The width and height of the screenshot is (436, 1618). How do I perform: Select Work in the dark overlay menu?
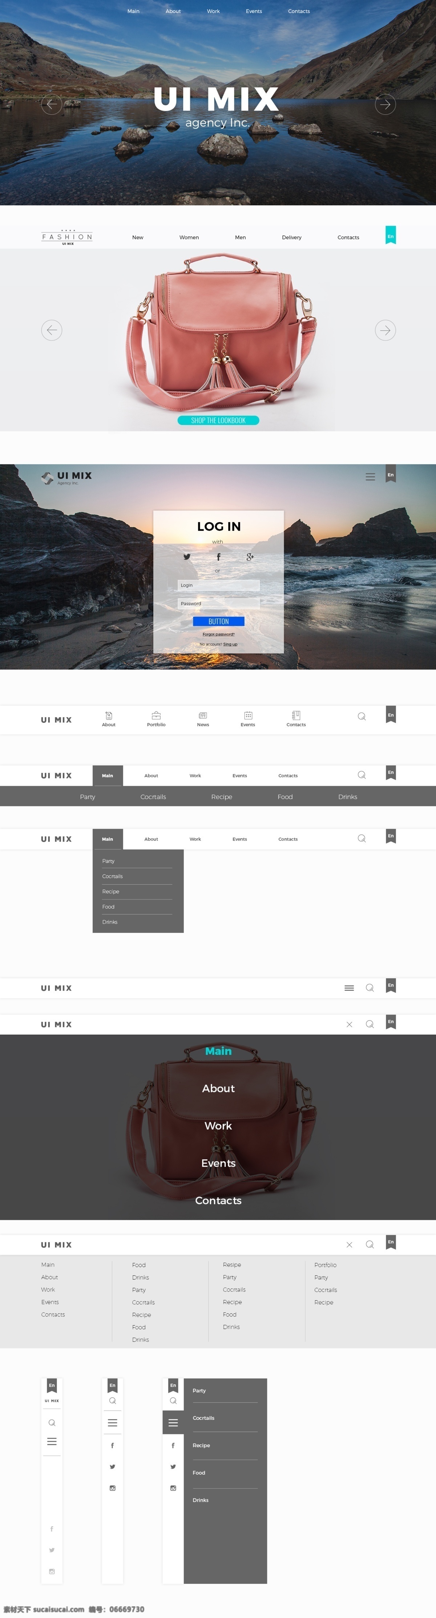click(218, 1125)
